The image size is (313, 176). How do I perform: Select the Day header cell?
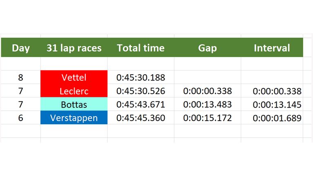pyautogui.click(x=21, y=48)
